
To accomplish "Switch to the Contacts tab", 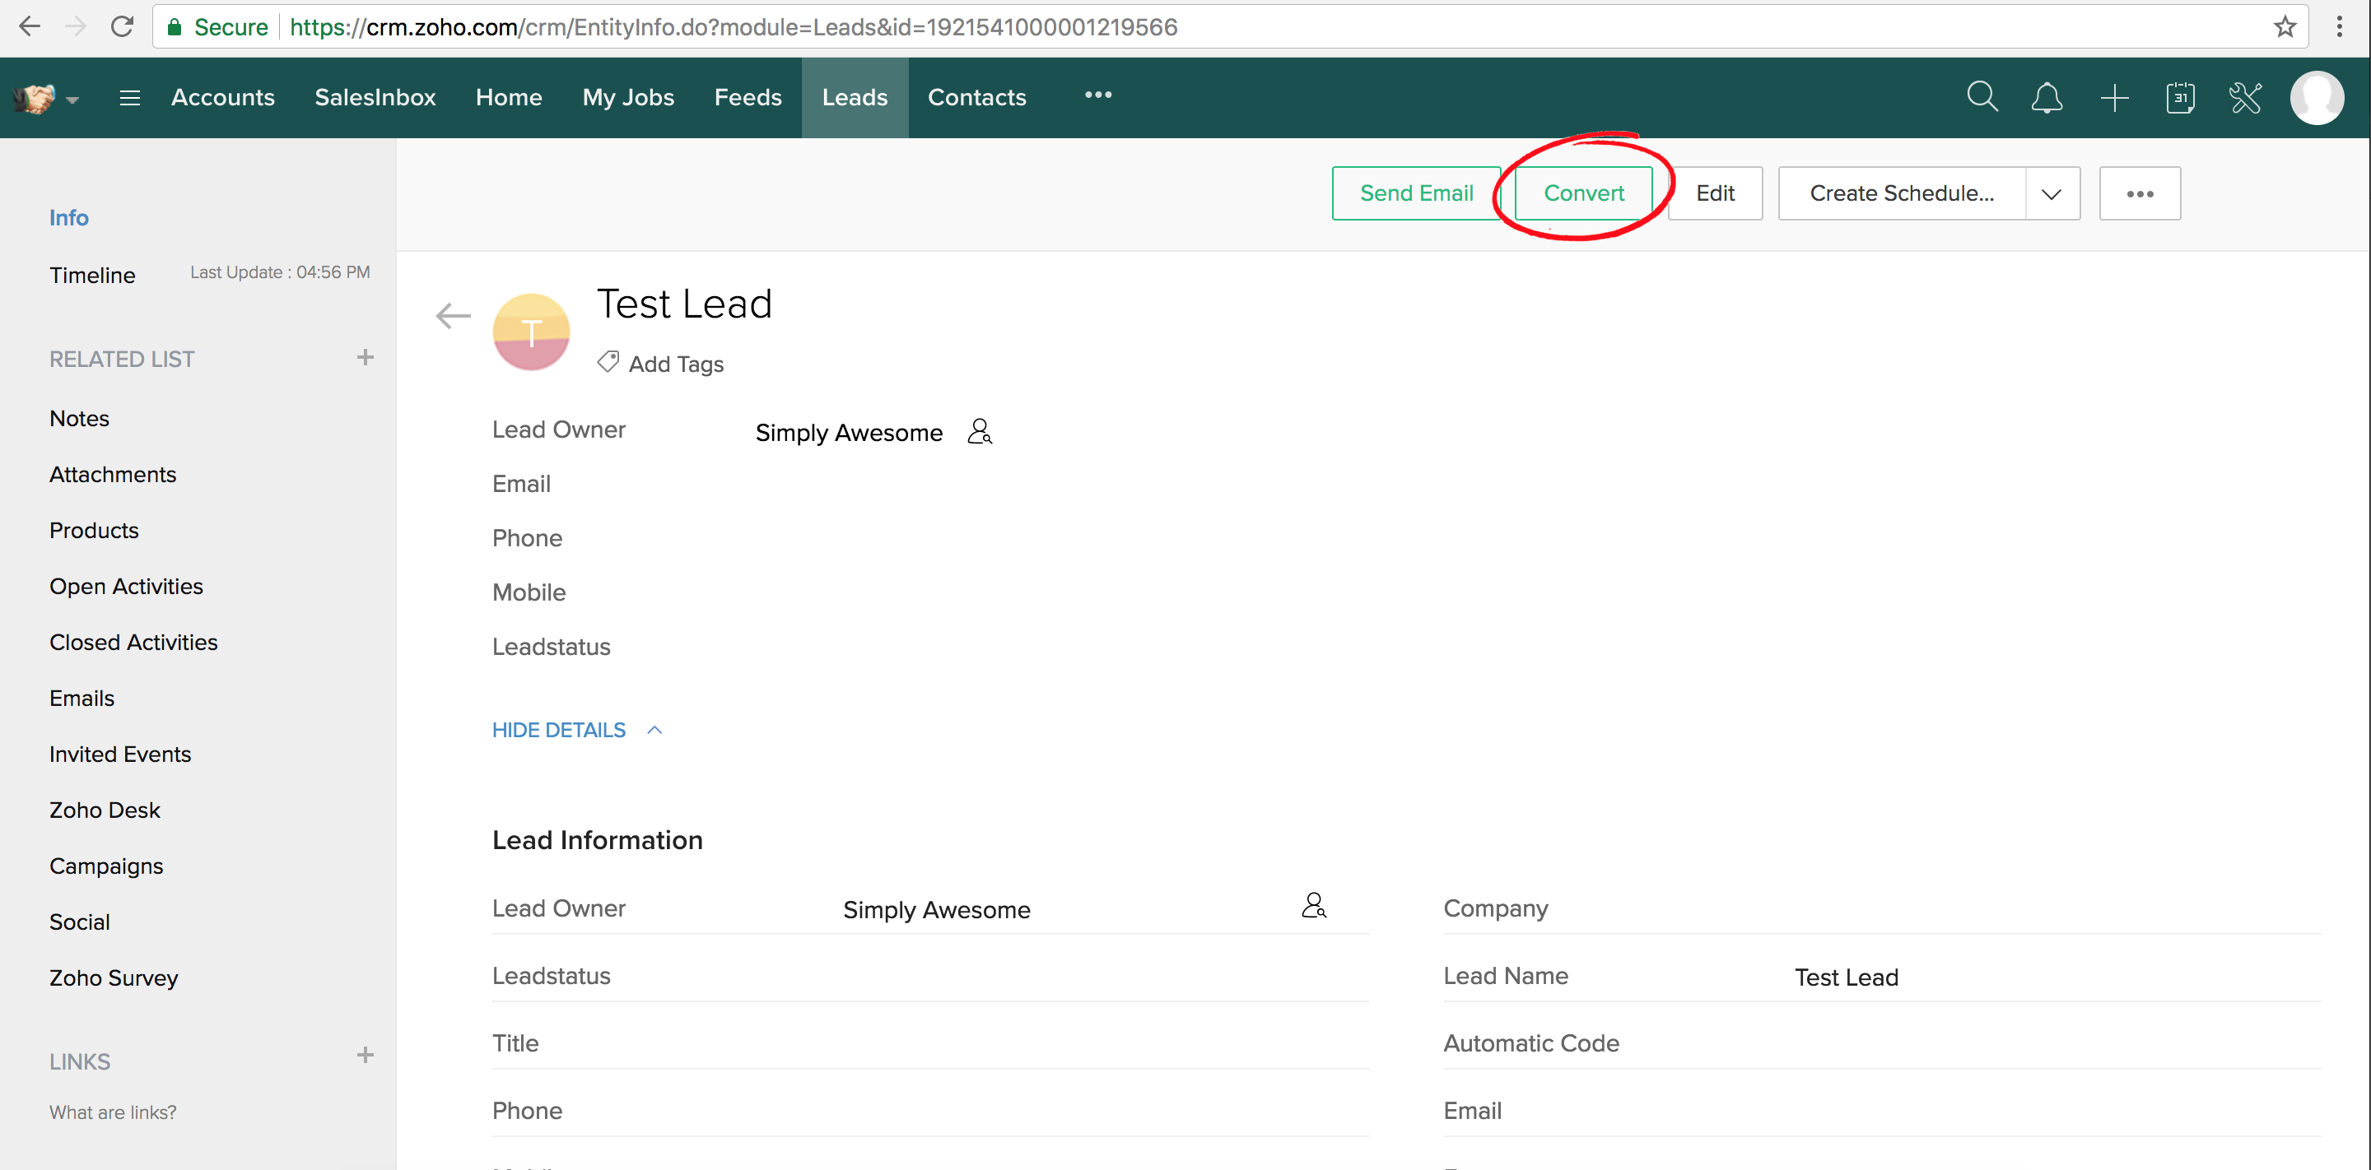I will (976, 97).
